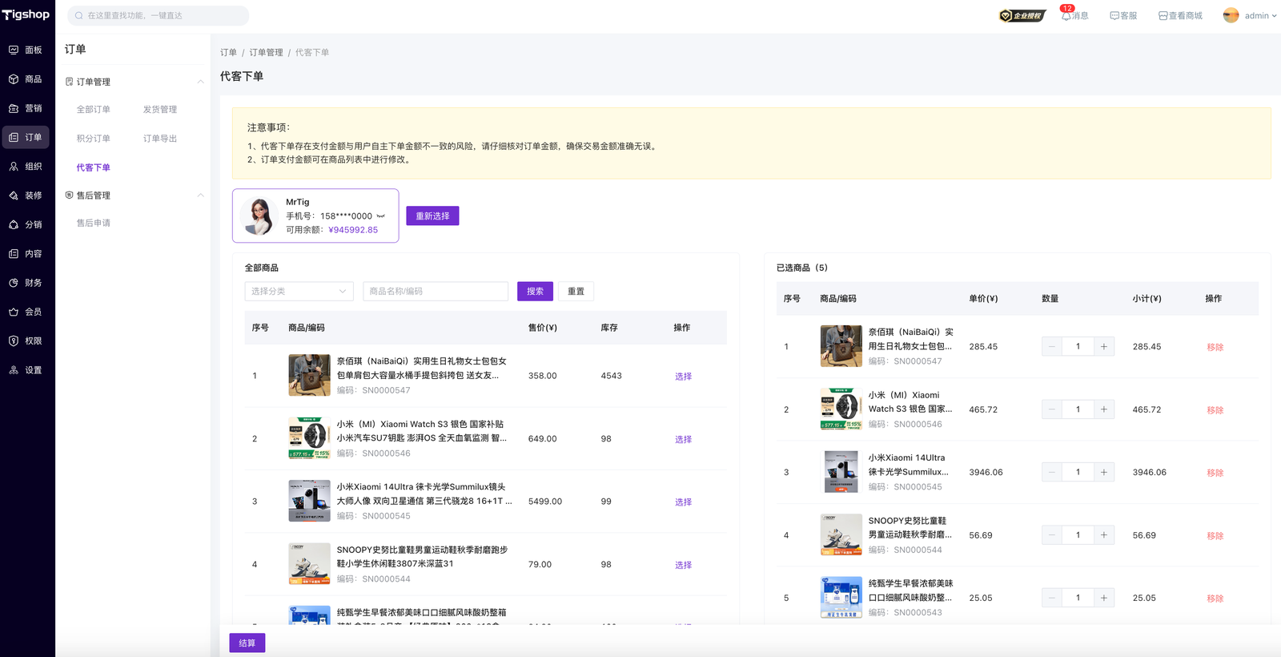Open the 设置 settings sidebar icon
The width and height of the screenshot is (1281, 657).
tap(14, 370)
